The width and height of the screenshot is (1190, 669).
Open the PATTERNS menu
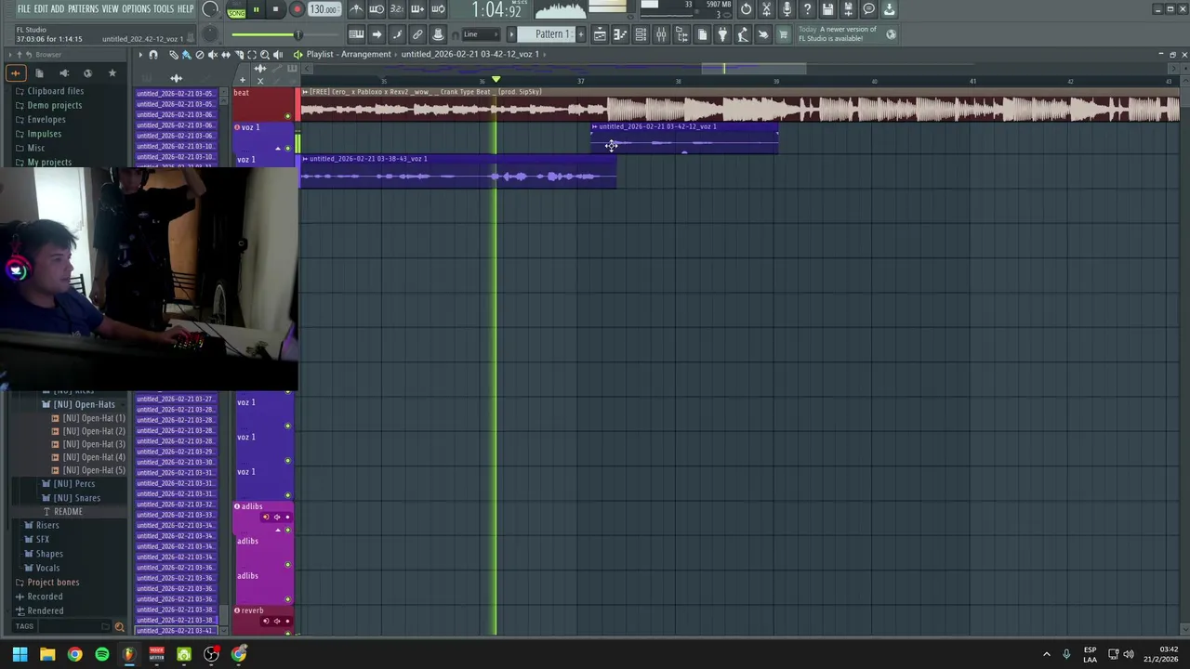(83, 9)
